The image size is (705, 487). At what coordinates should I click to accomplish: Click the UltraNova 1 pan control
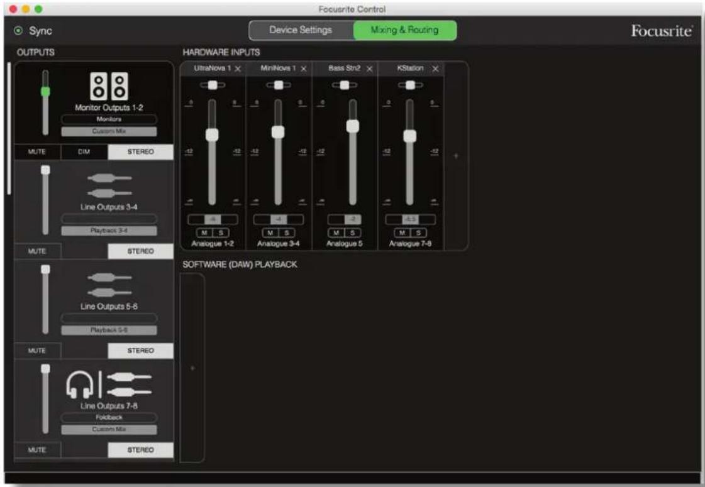pyautogui.click(x=213, y=85)
